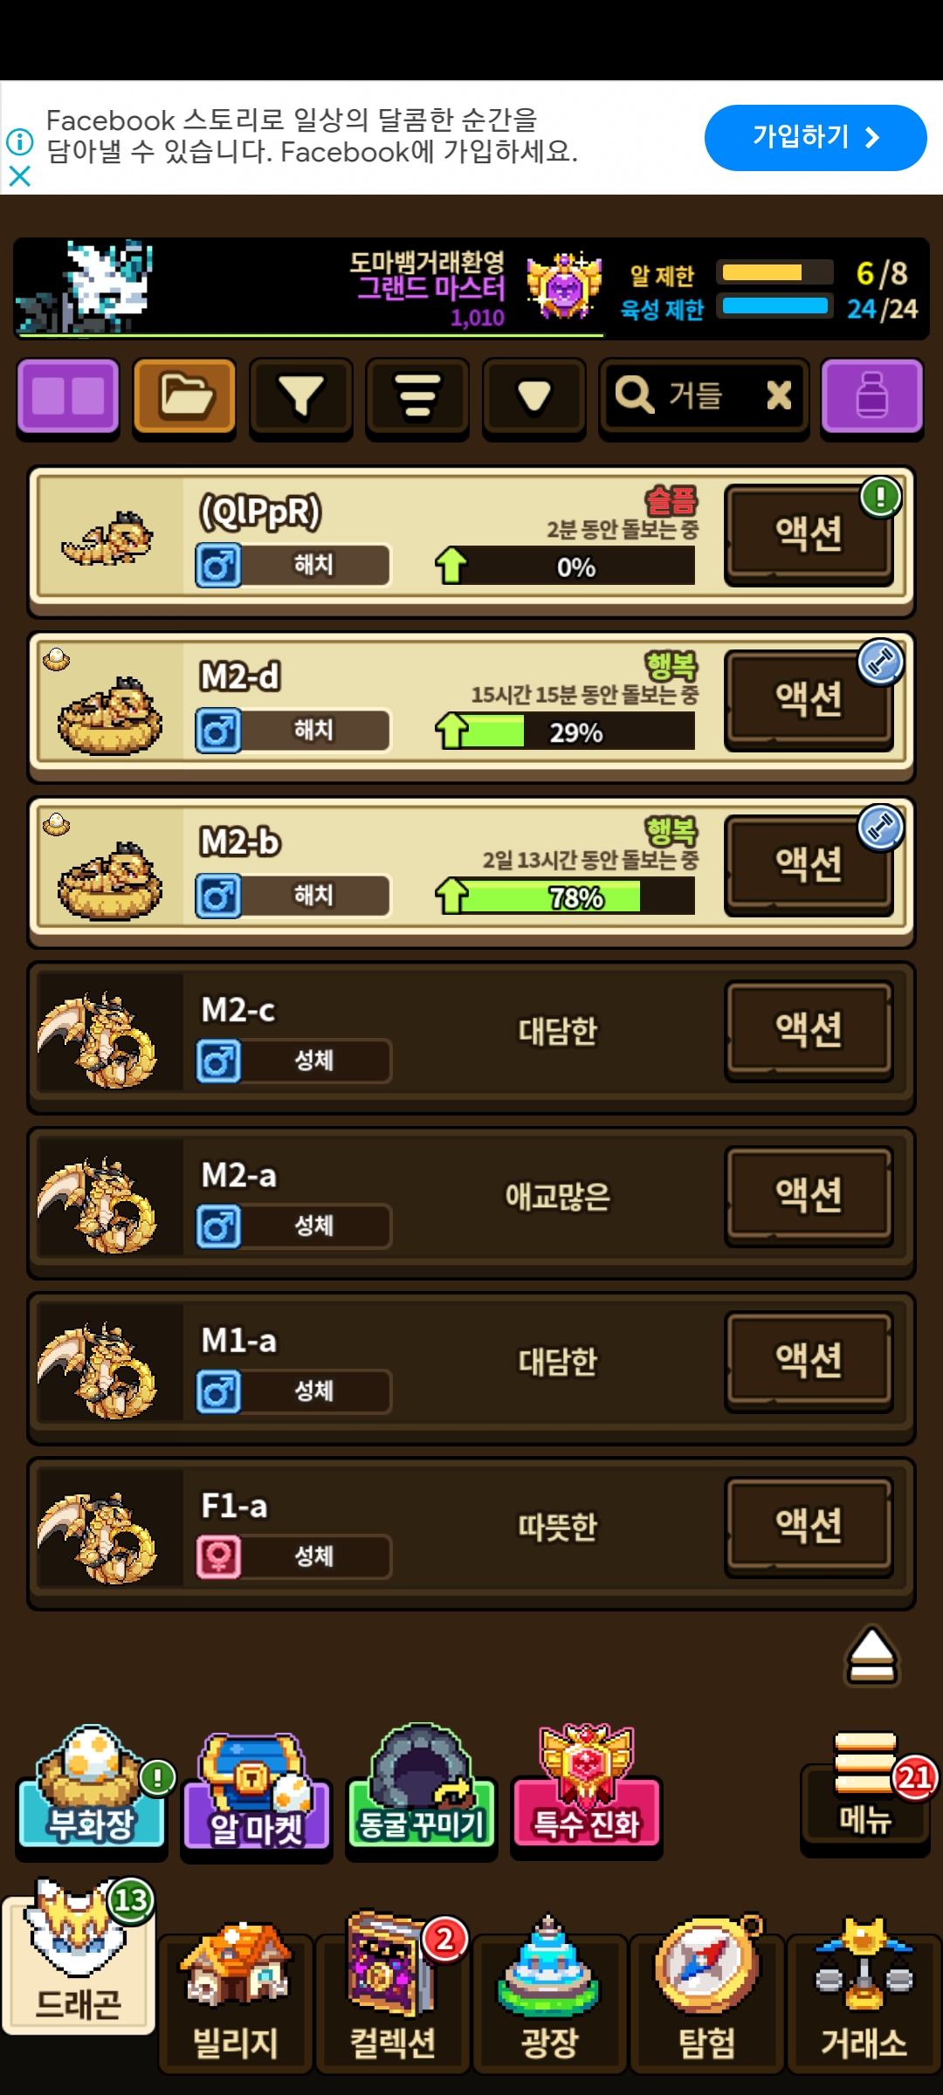943x2095 pixels.
Task: Tap 액션 button for (QlPpR) dragon
Action: 809,533
